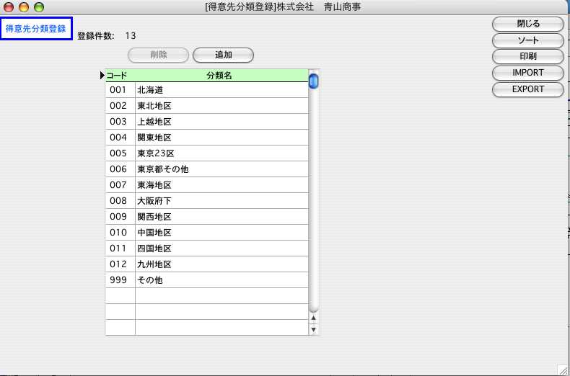This screenshot has width=570, height=376.
Task: Click the 閉じる (close) button
Action: pos(527,24)
